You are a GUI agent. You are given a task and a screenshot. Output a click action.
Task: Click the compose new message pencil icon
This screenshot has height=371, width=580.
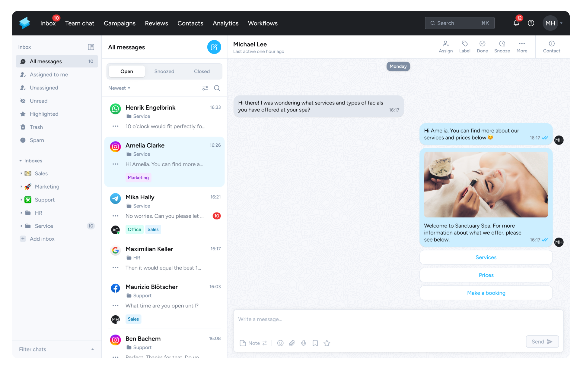214,47
